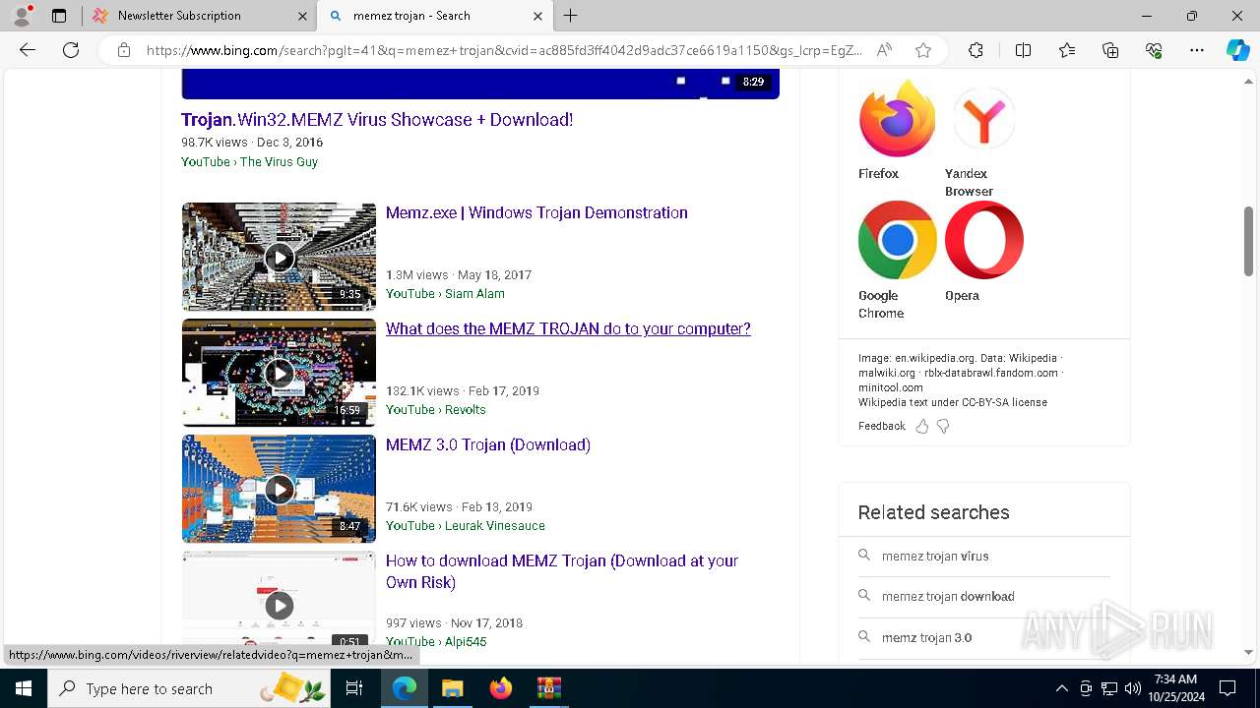Click 'YouTube › Alpi545' source

(436, 641)
